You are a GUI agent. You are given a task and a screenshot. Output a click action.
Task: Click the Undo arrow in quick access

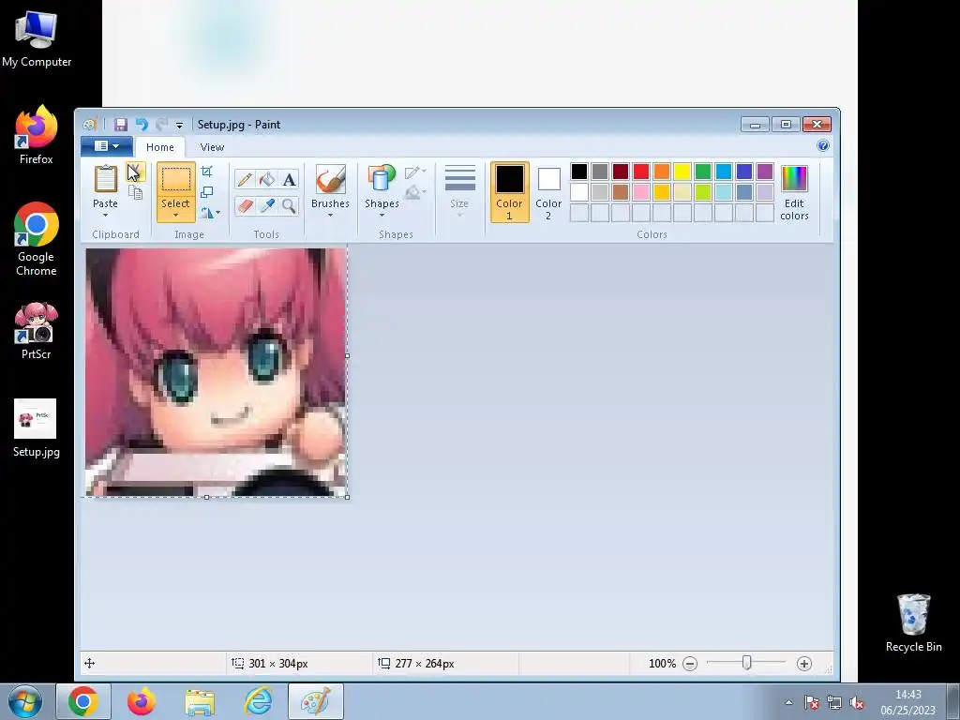pos(142,125)
